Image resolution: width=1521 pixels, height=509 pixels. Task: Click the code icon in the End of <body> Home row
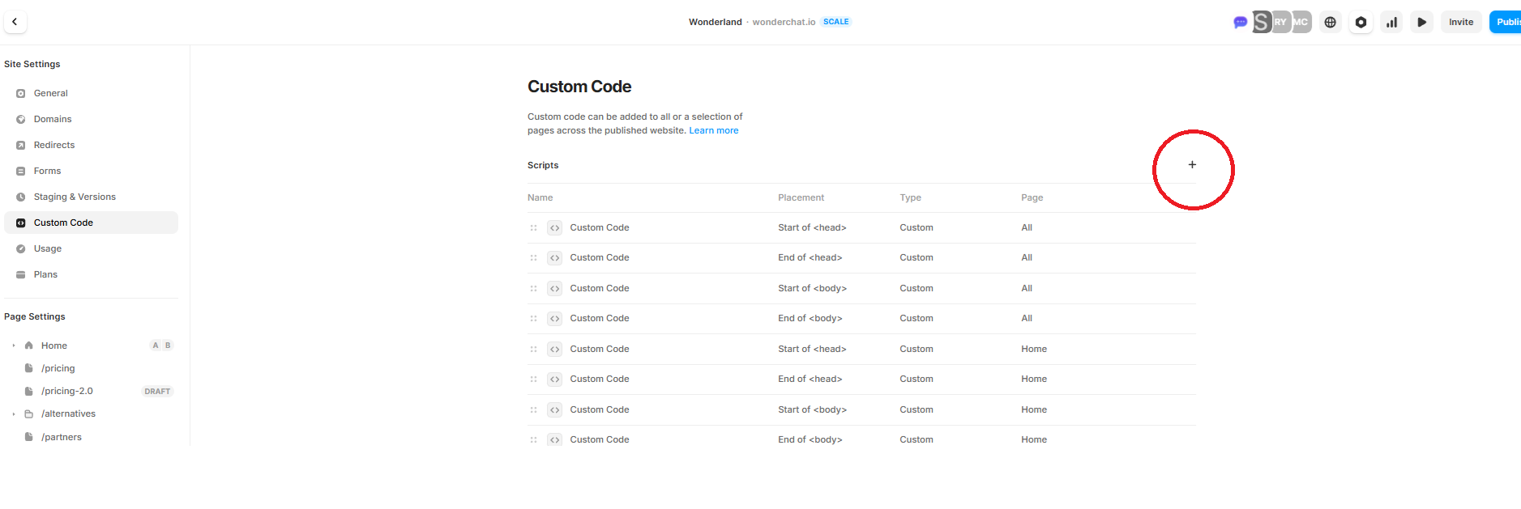[554, 440]
